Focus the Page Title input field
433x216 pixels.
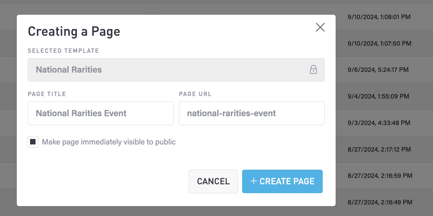tap(100, 113)
